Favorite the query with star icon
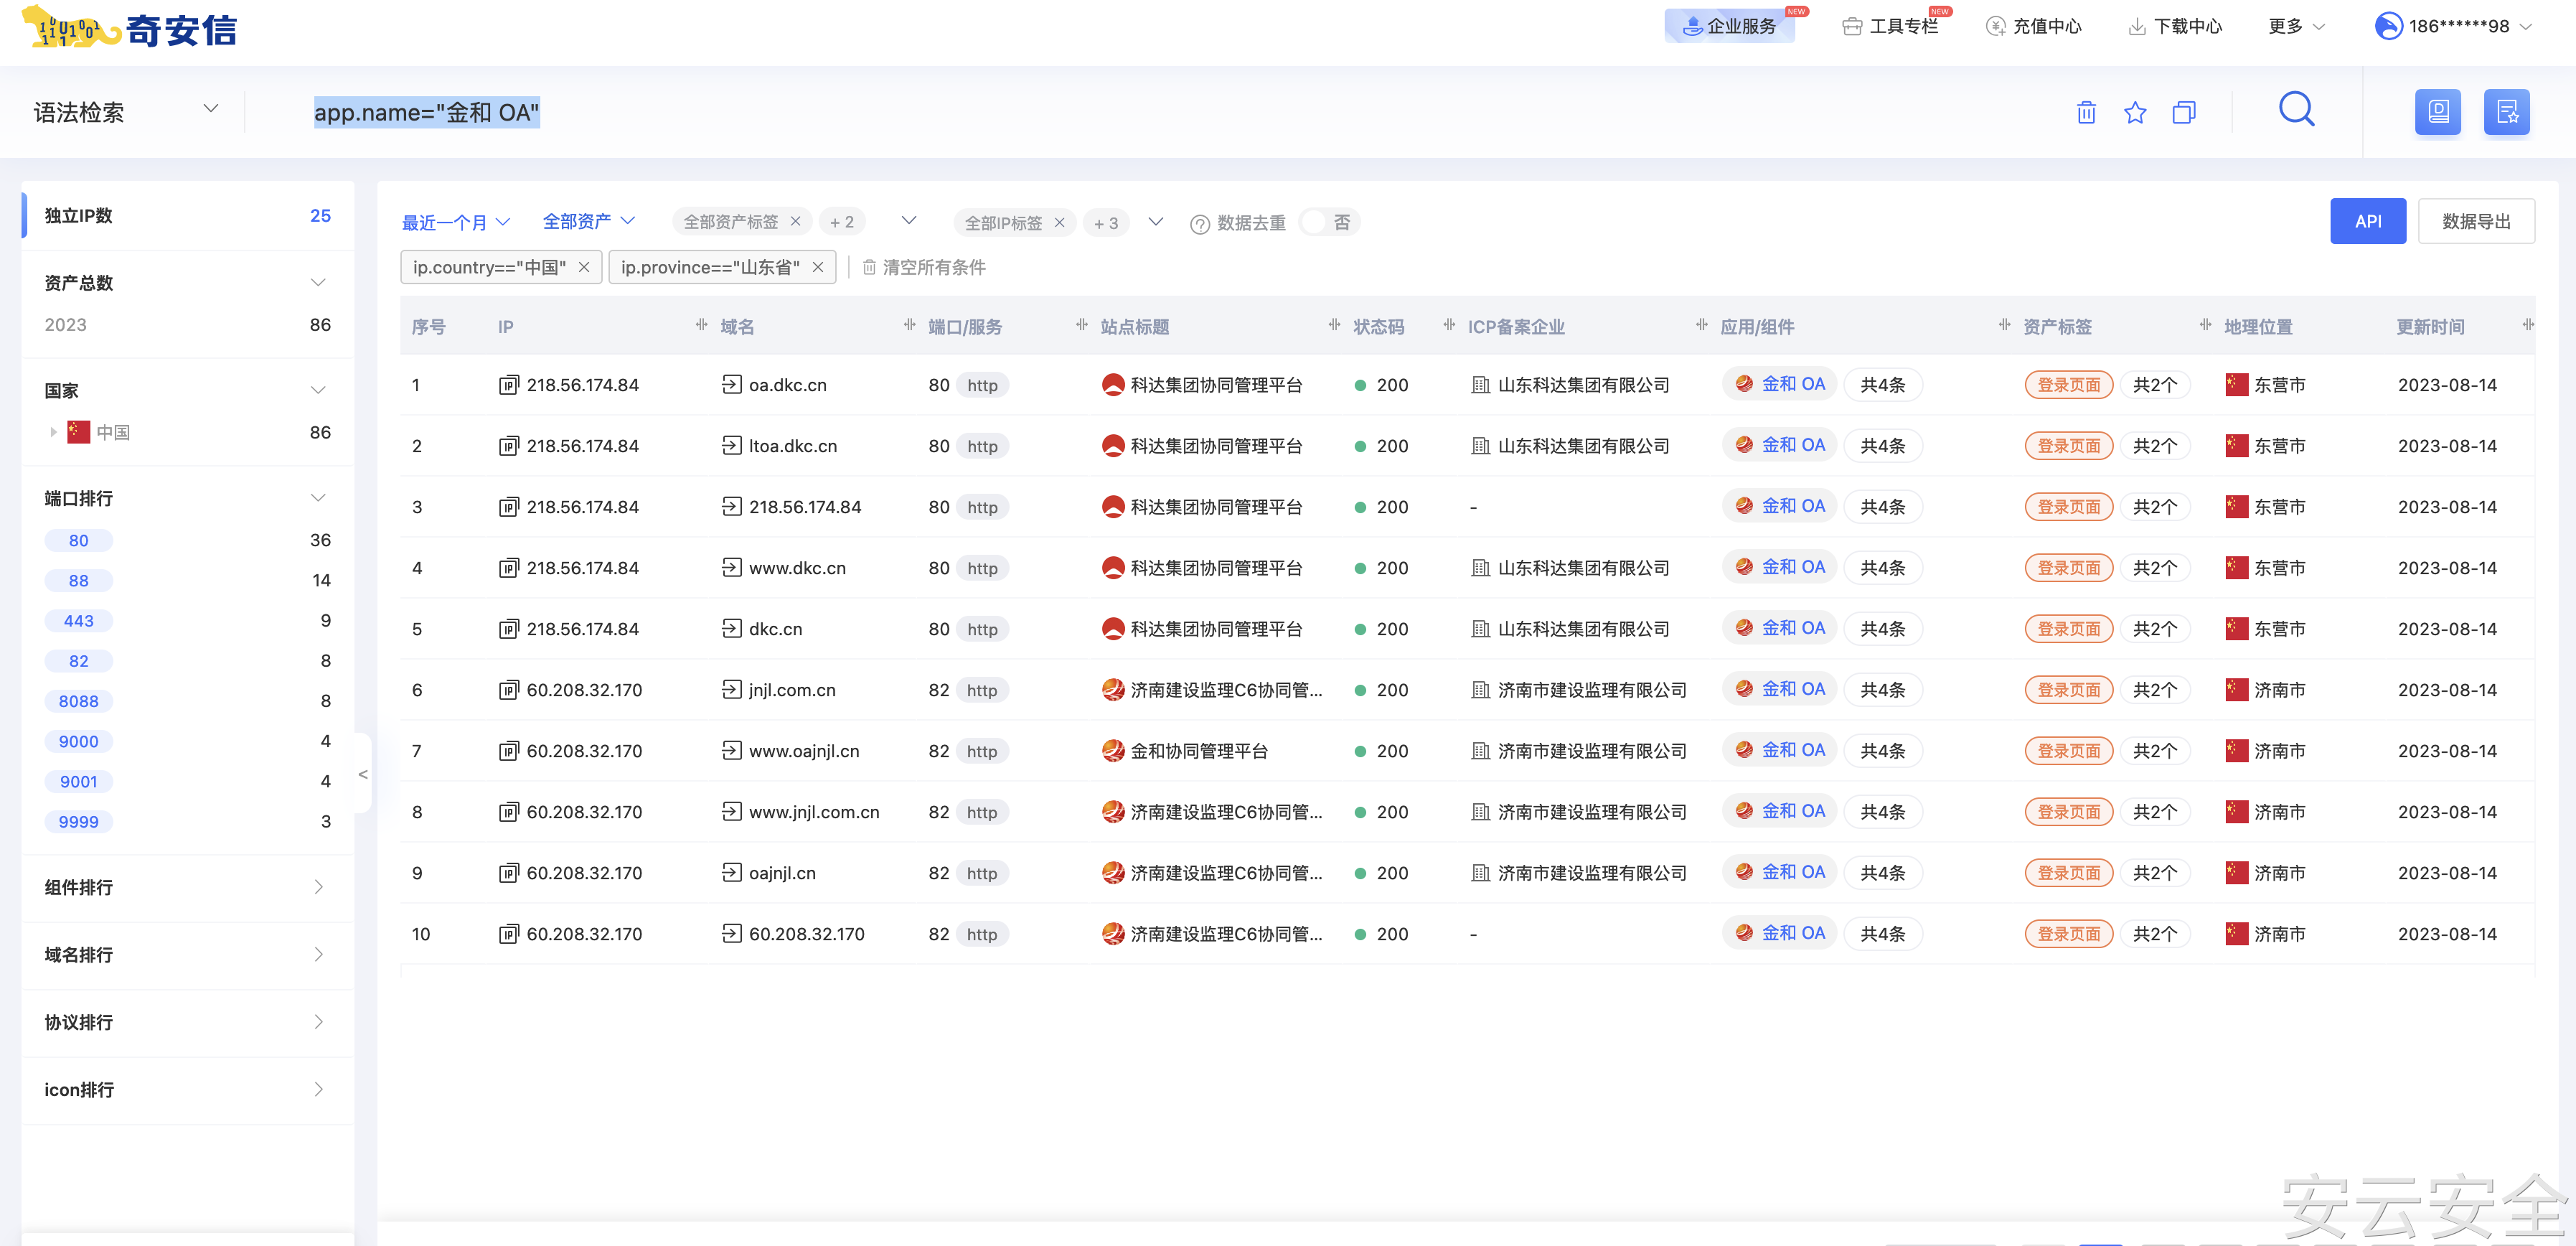 2135,112
